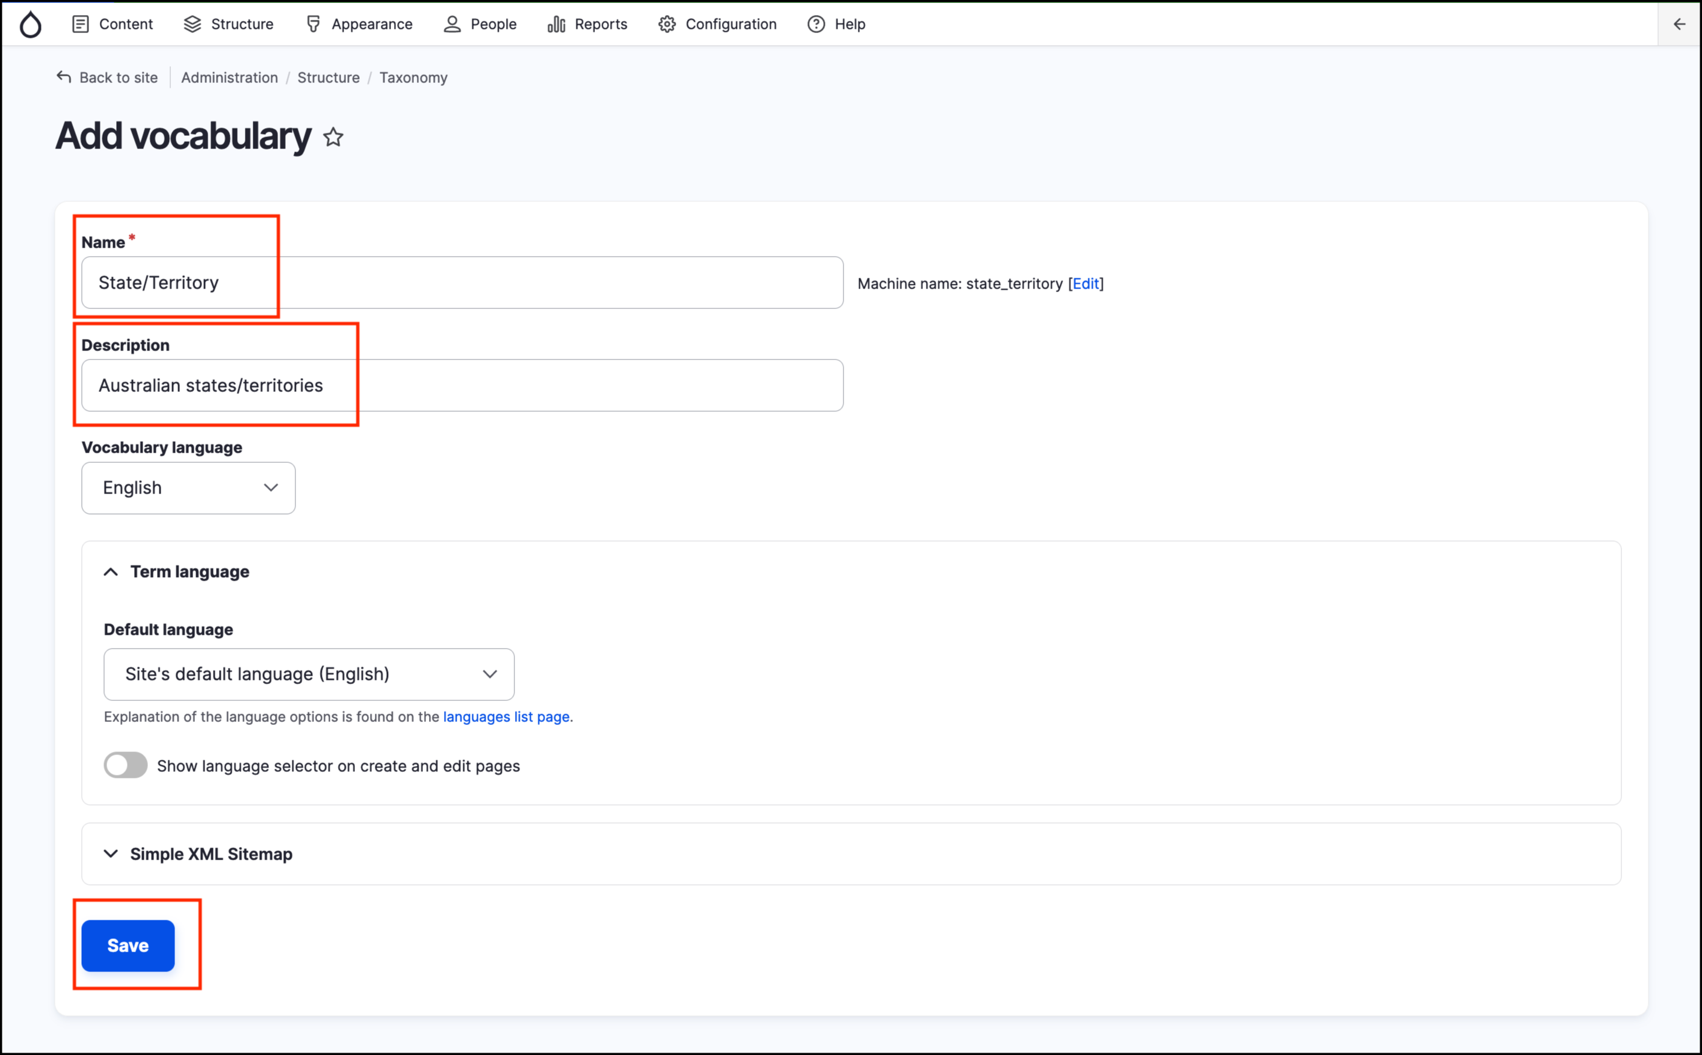
Task: Open the Vocabulary language dropdown
Action: coord(188,488)
